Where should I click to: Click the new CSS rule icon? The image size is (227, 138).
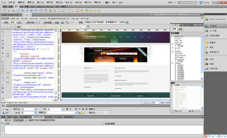(x=193, y=111)
